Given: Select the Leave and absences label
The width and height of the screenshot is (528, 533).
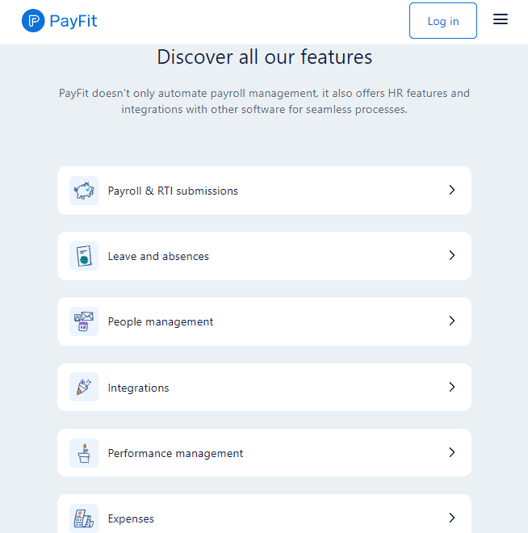Looking at the screenshot, I should pos(158,256).
